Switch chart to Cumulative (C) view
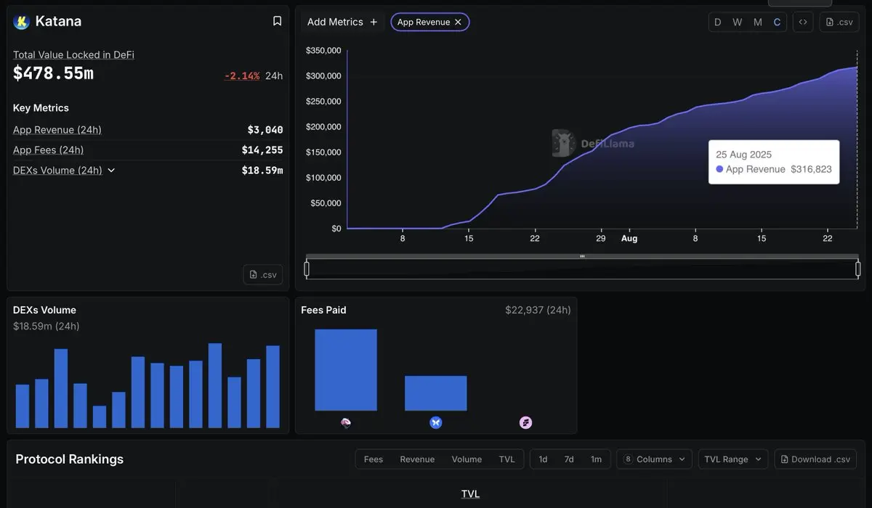The width and height of the screenshot is (872, 508). coord(777,22)
